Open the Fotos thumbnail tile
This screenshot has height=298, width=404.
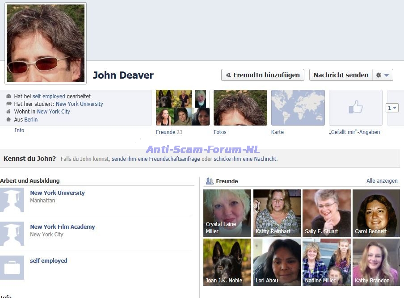point(240,108)
